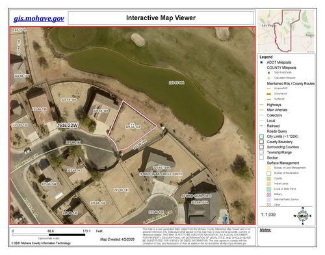Click the Bureau of Land Management swatch

[x=268, y=168]
